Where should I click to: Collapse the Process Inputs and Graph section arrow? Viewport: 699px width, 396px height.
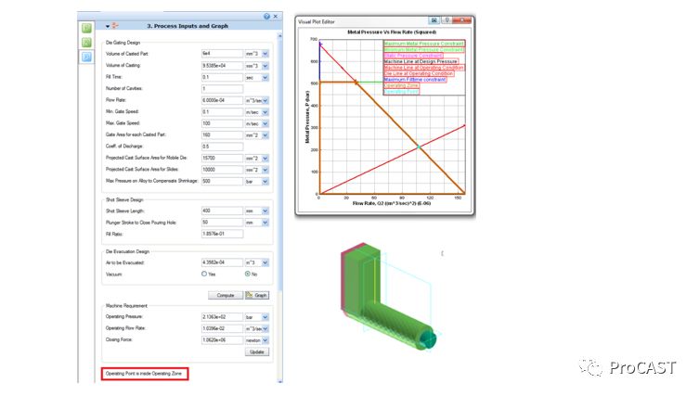click(x=108, y=26)
